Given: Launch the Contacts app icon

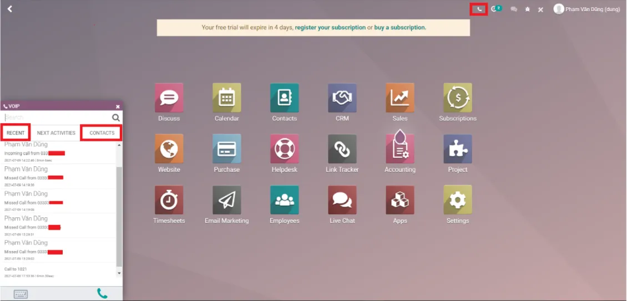Looking at the screenshot, I should (284, 98).
